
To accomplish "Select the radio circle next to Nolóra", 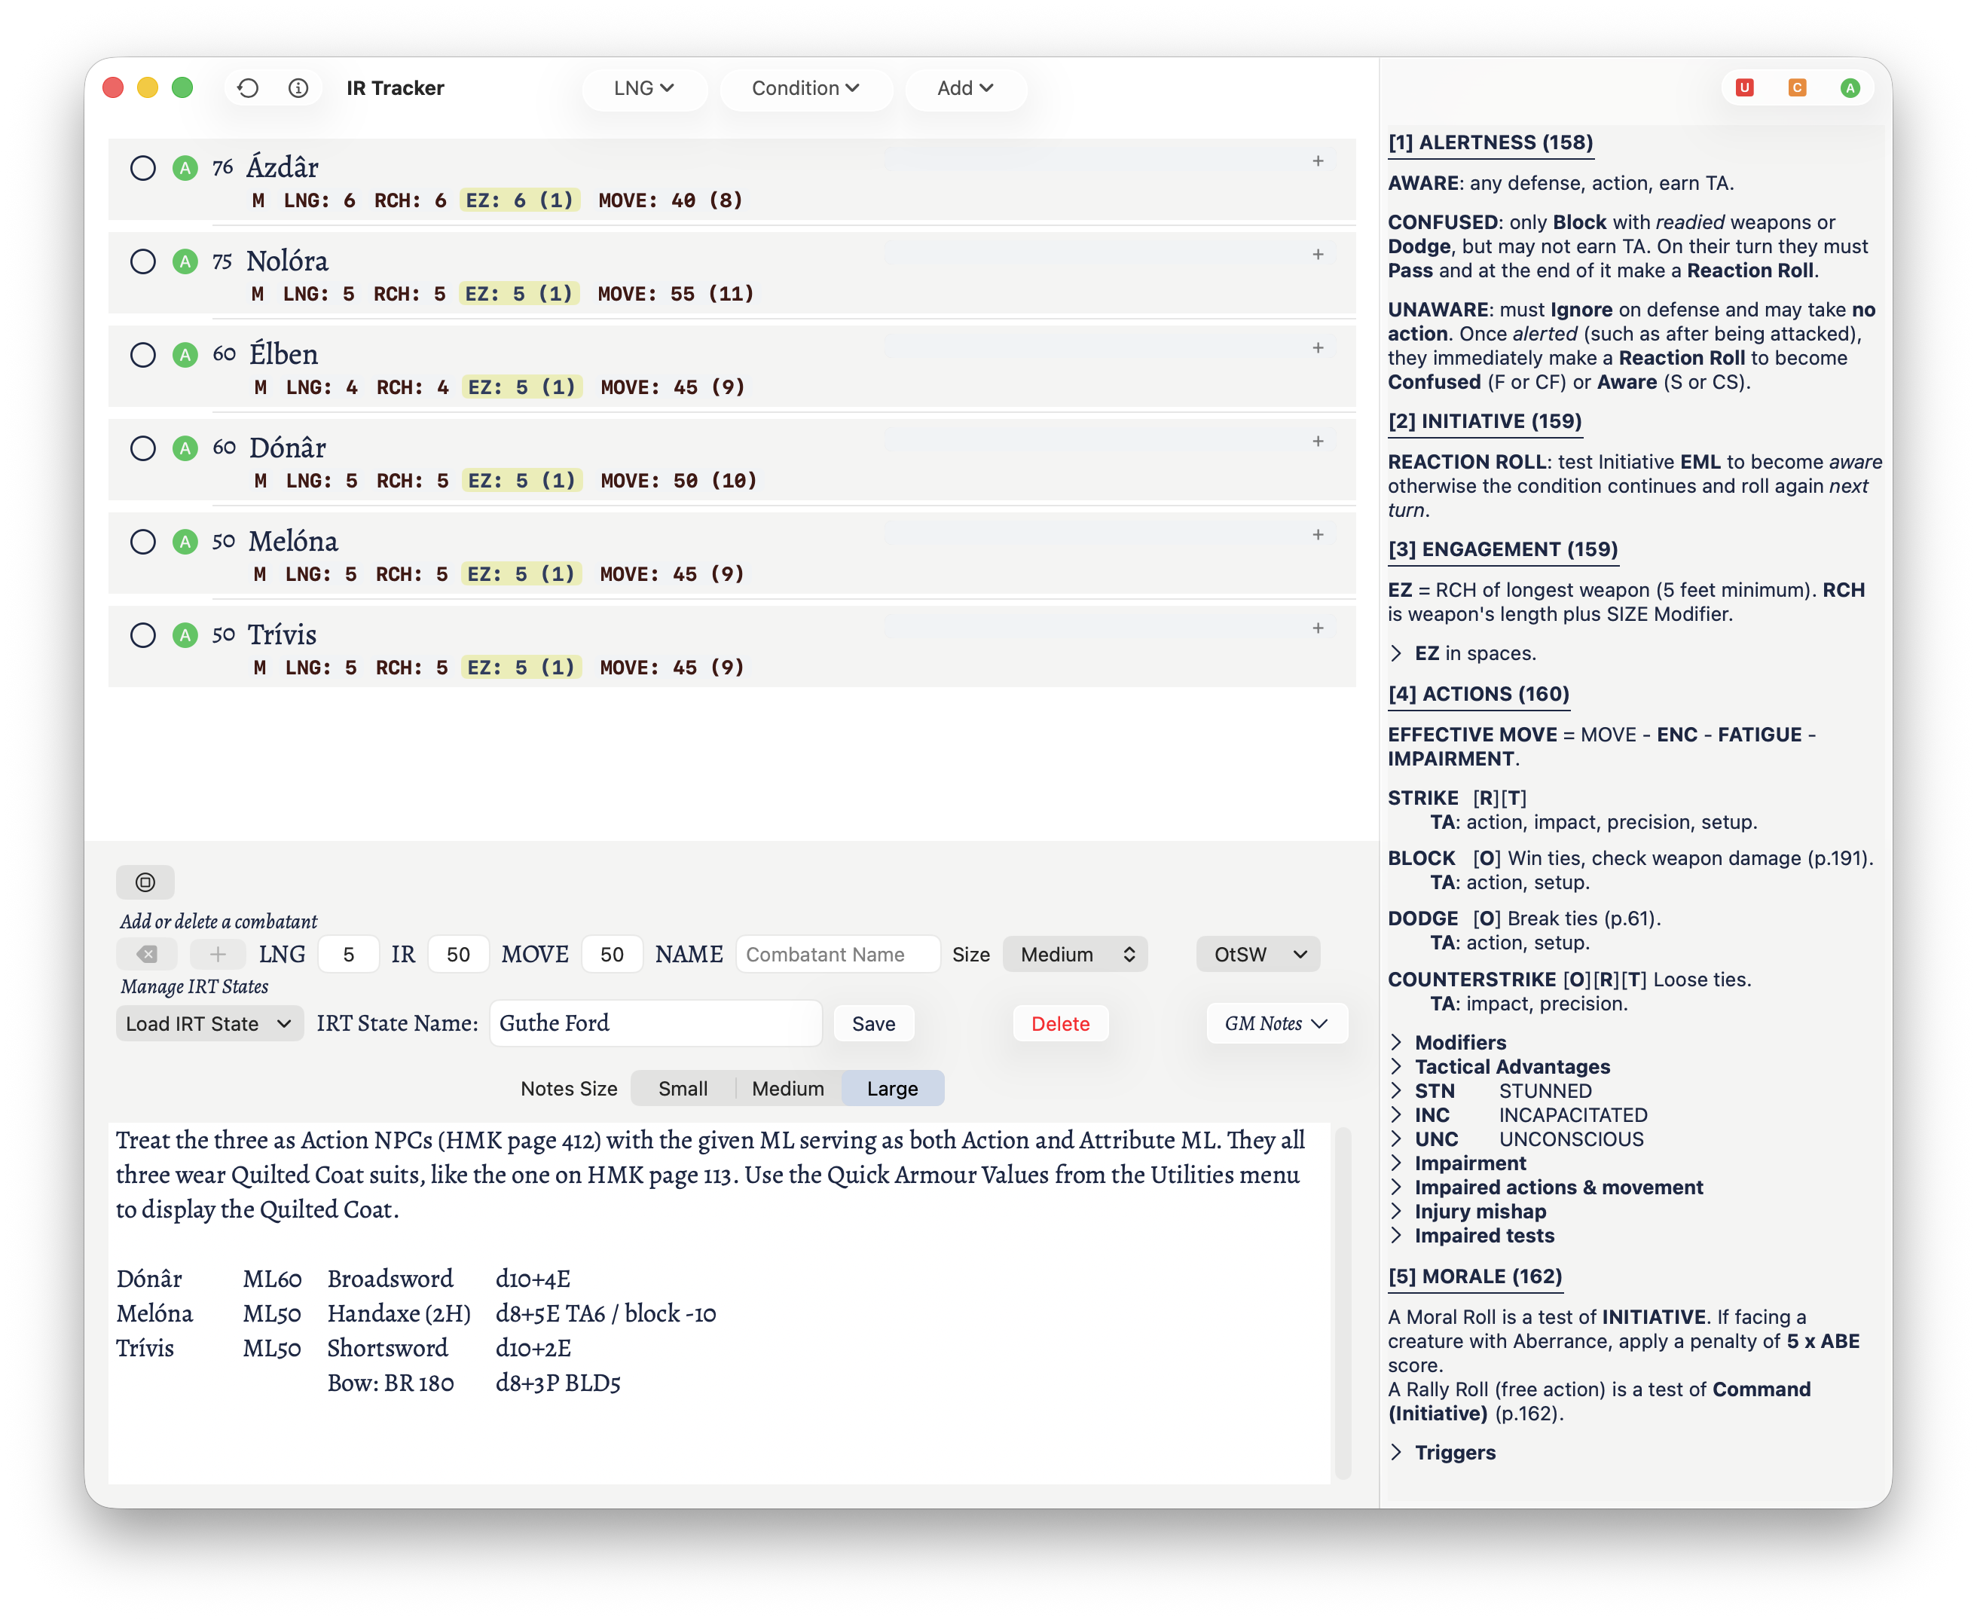I will click(x=142, y=261).
